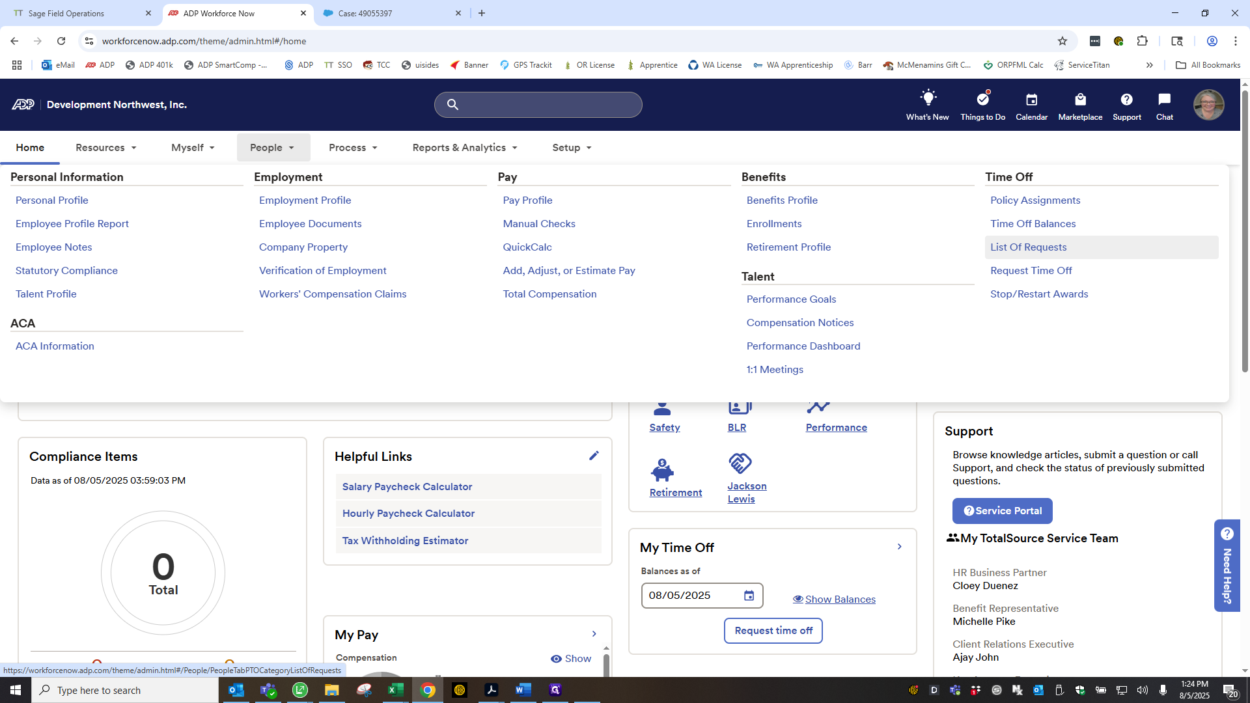Collapse the People menu dropdown
This screenshot has height=703, width=1250.
(x=273, y=148)
